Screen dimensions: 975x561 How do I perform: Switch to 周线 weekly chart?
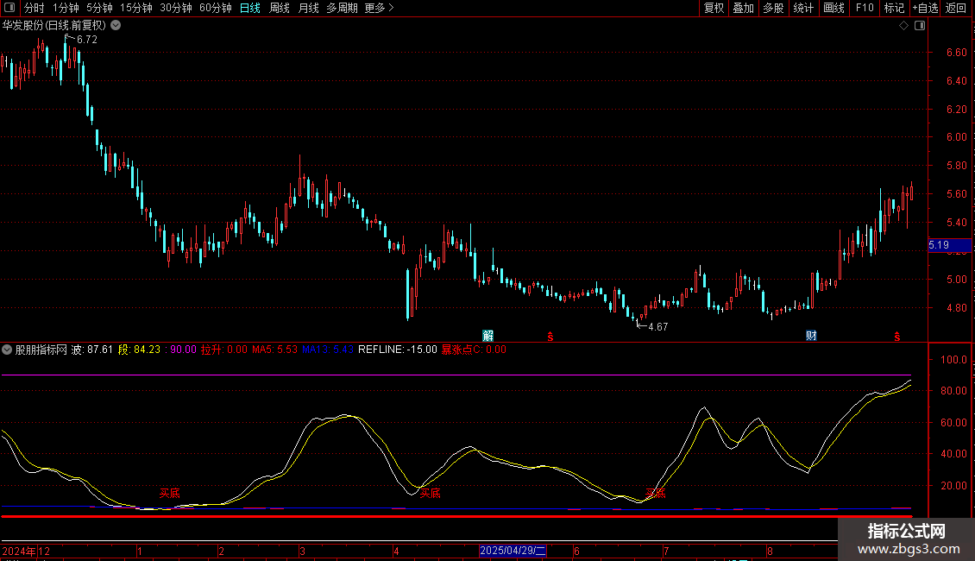point(280,8)
